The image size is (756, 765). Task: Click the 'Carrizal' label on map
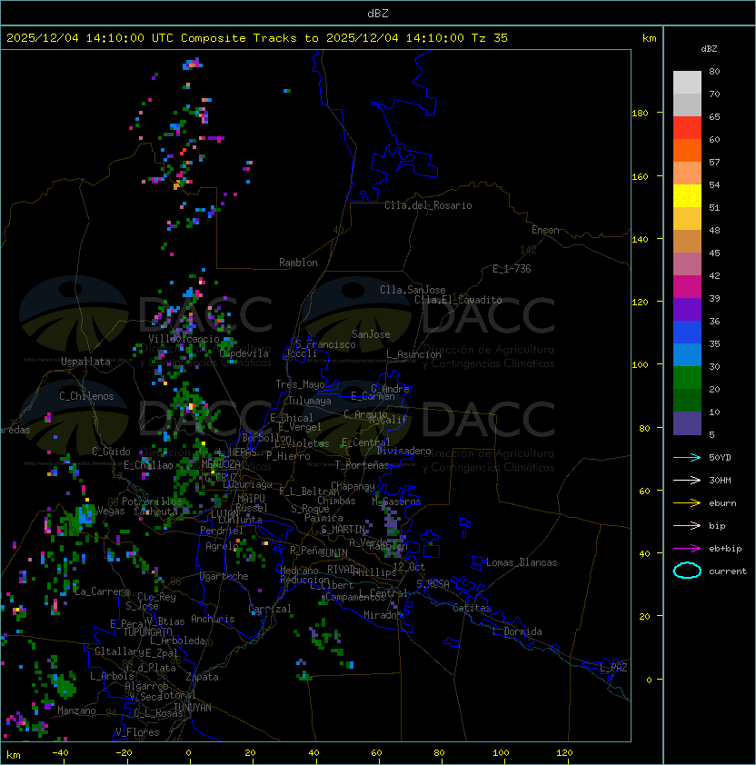pos(270,609)
